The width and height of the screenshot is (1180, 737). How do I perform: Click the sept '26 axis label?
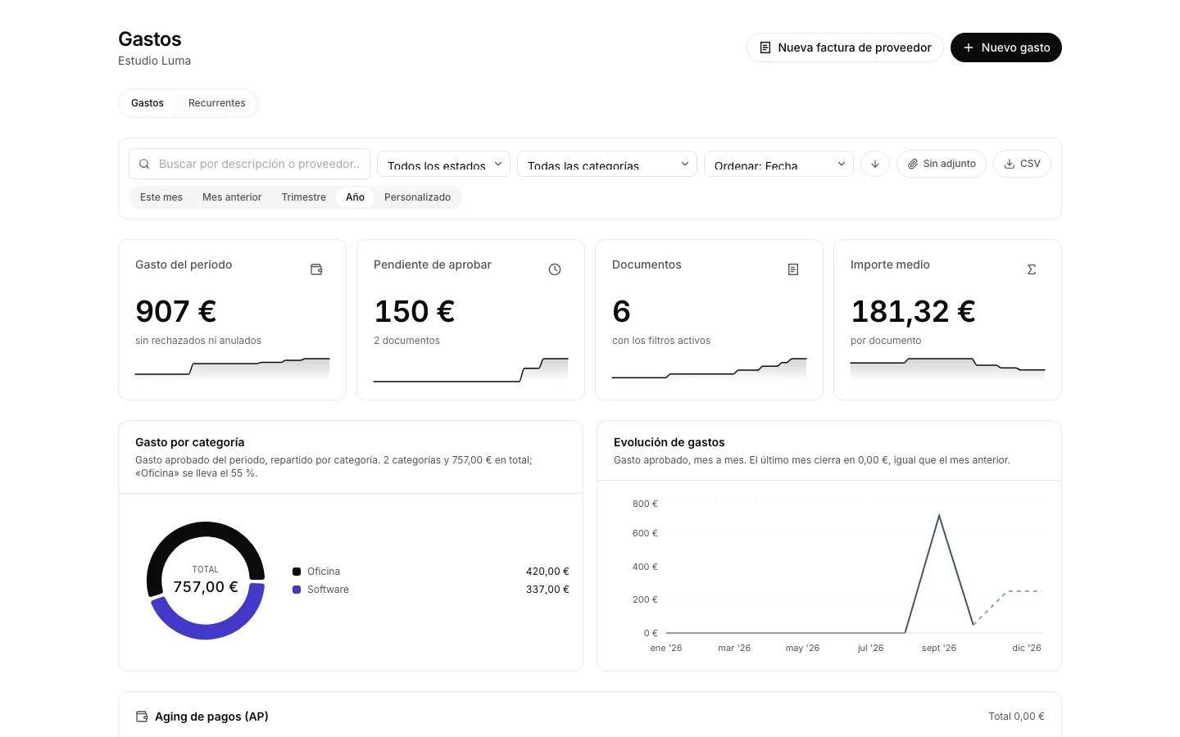click(939, 648)
